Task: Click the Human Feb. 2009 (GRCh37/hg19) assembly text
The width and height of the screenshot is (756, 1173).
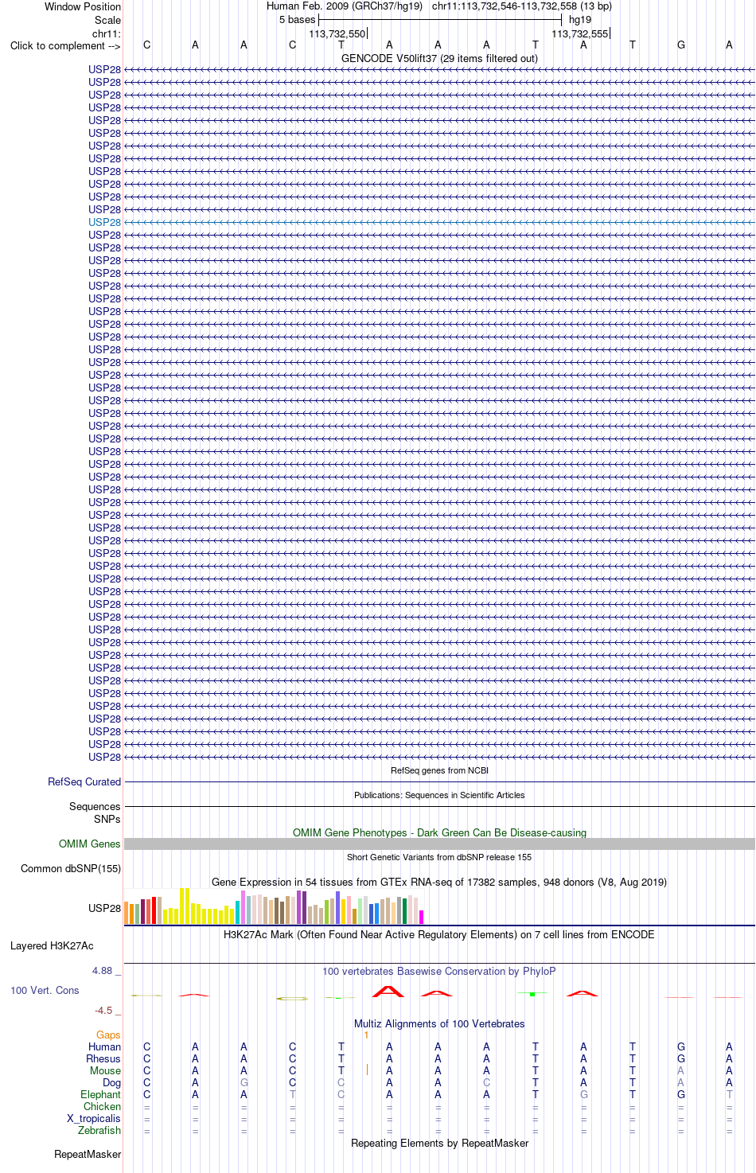Action: (x=345, y=6)
